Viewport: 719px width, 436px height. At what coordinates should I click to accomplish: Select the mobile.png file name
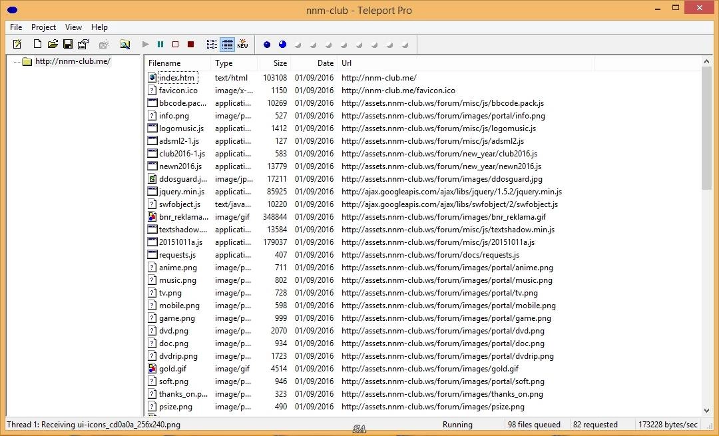[179, 306]
